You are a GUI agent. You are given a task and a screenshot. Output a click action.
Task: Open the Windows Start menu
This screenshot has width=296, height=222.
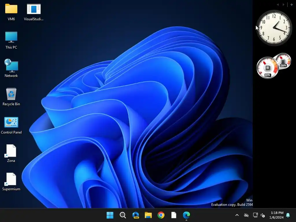coord(110,215)
